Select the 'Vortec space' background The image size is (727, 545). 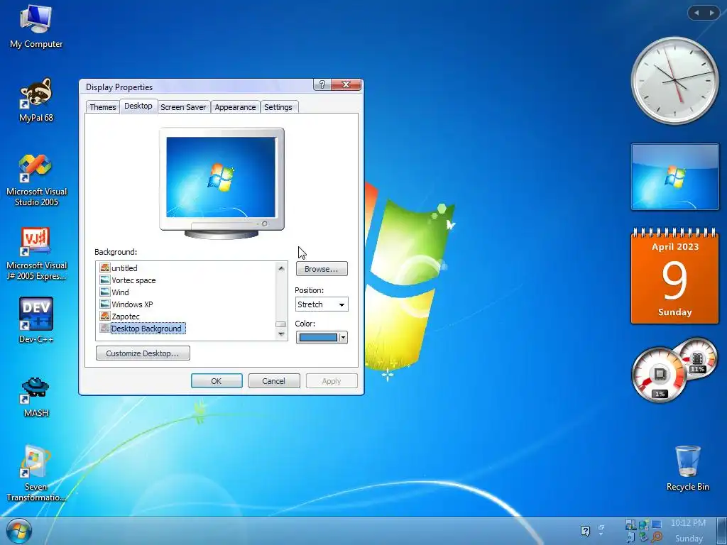[x=128, y=280]
